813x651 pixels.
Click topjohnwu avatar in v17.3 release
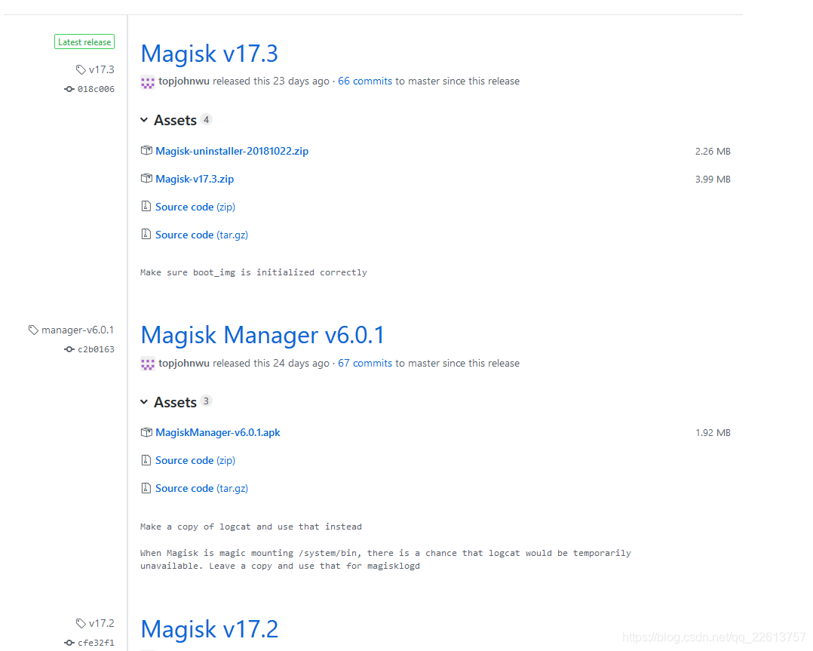(x=148, y=82)
